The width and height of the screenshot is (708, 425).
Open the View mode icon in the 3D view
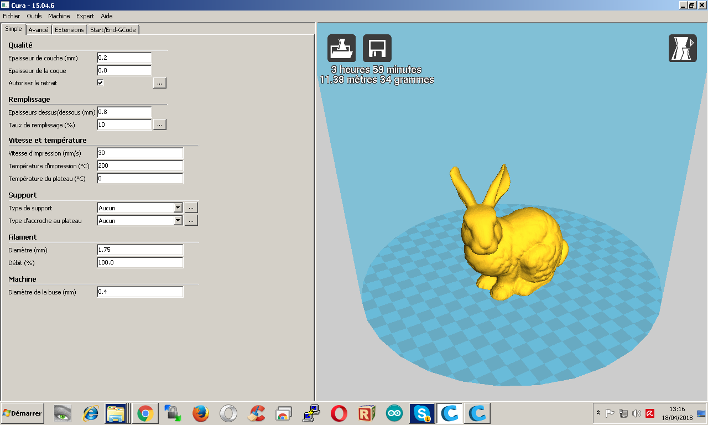tap(683, 48)
